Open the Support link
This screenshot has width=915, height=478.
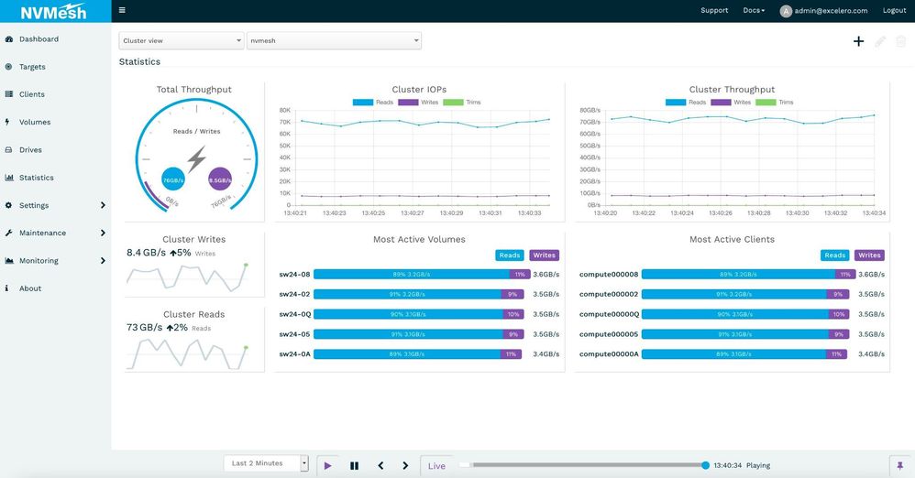tap(714, 10)
